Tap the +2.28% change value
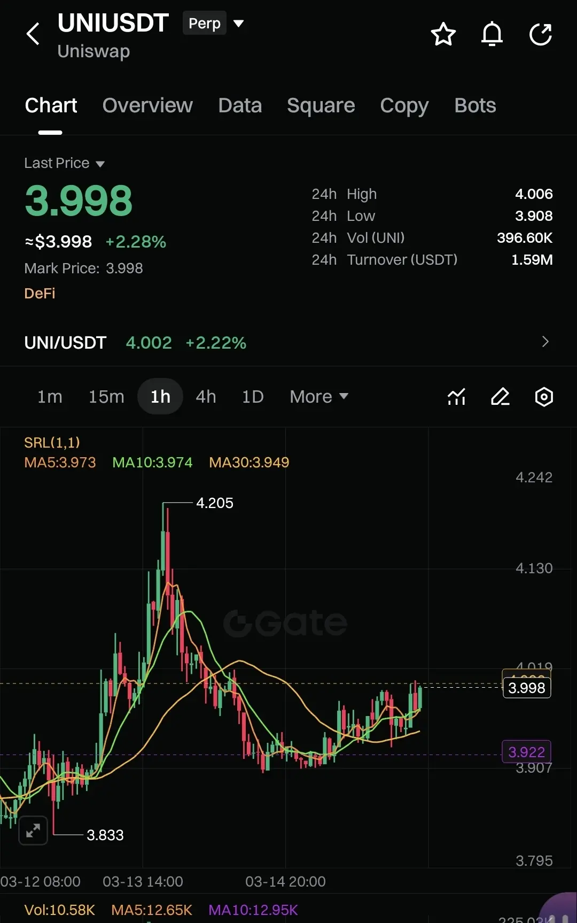Screen dimensions: 577x923 coord(136,242)
